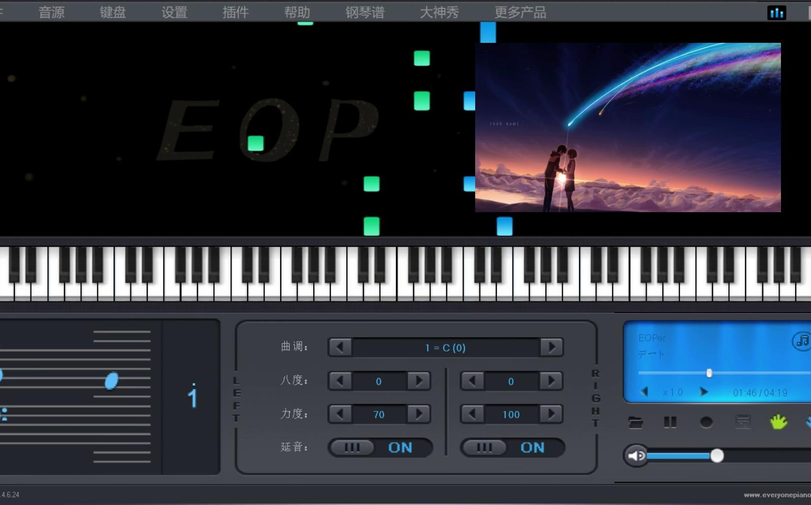The image size is (811, 505).
Task: Click the 大神秀 menu item
Action: [x=439, y=12]
